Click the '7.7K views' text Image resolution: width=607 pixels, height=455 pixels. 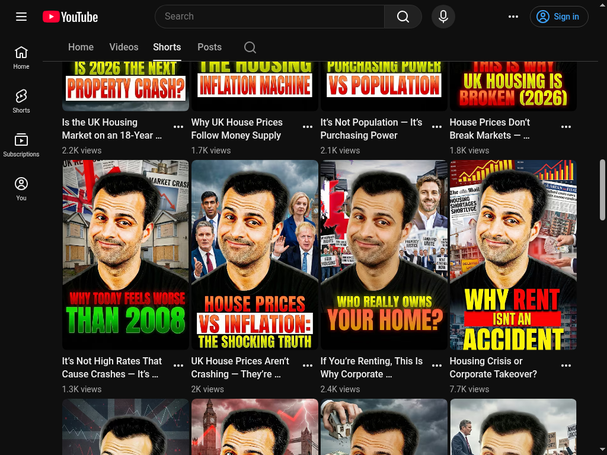tap(469, 389)
